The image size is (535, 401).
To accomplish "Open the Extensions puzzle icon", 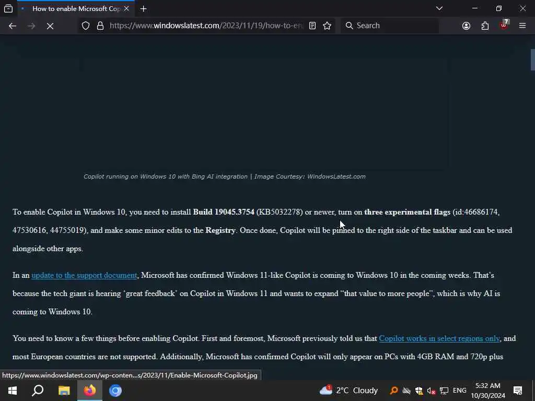I will tap(485, 26).
